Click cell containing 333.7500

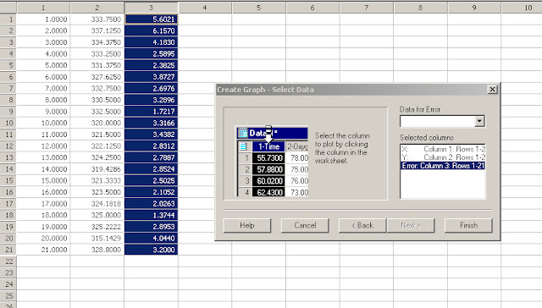coord(97,19)
